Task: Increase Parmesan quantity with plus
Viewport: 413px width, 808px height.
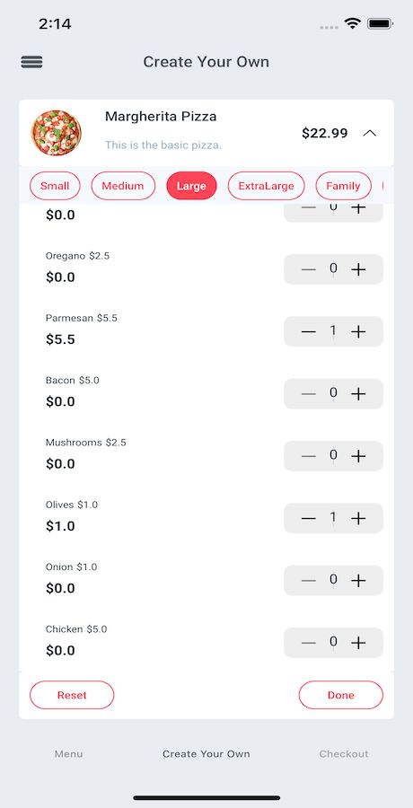Action: click(x=358, y=331)
